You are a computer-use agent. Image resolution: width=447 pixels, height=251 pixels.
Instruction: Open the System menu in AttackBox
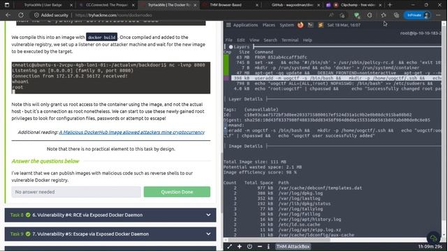[x=286, y=25]
